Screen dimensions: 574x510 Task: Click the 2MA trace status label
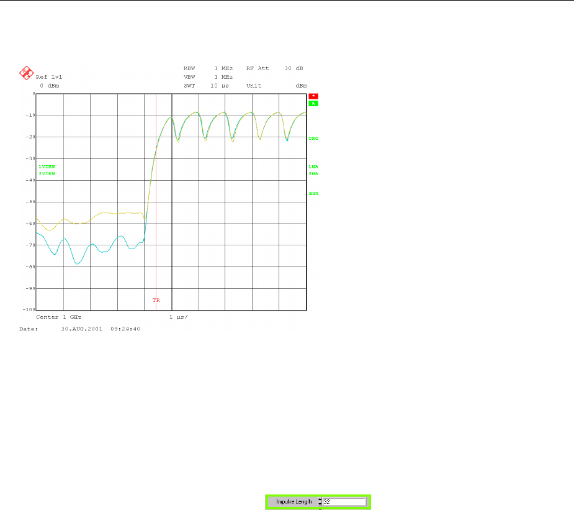point(313,174)
